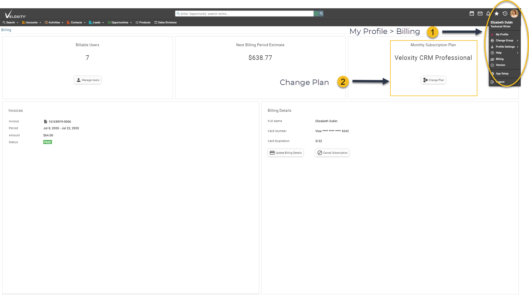The image size is (529, 296).
Task: Click the Change Group people icon in the user menu
Action: pos(492,40)
